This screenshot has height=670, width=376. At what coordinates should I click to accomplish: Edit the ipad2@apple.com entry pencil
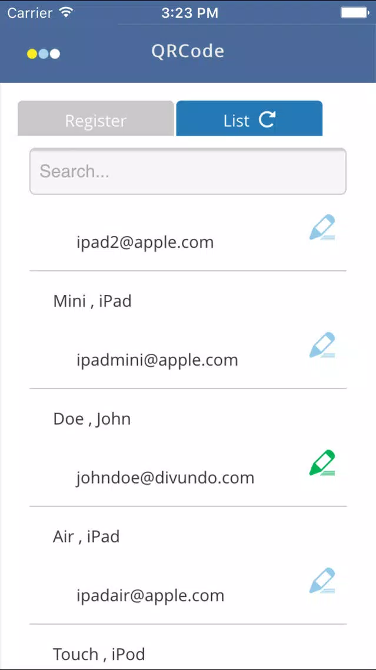[322, 227]
